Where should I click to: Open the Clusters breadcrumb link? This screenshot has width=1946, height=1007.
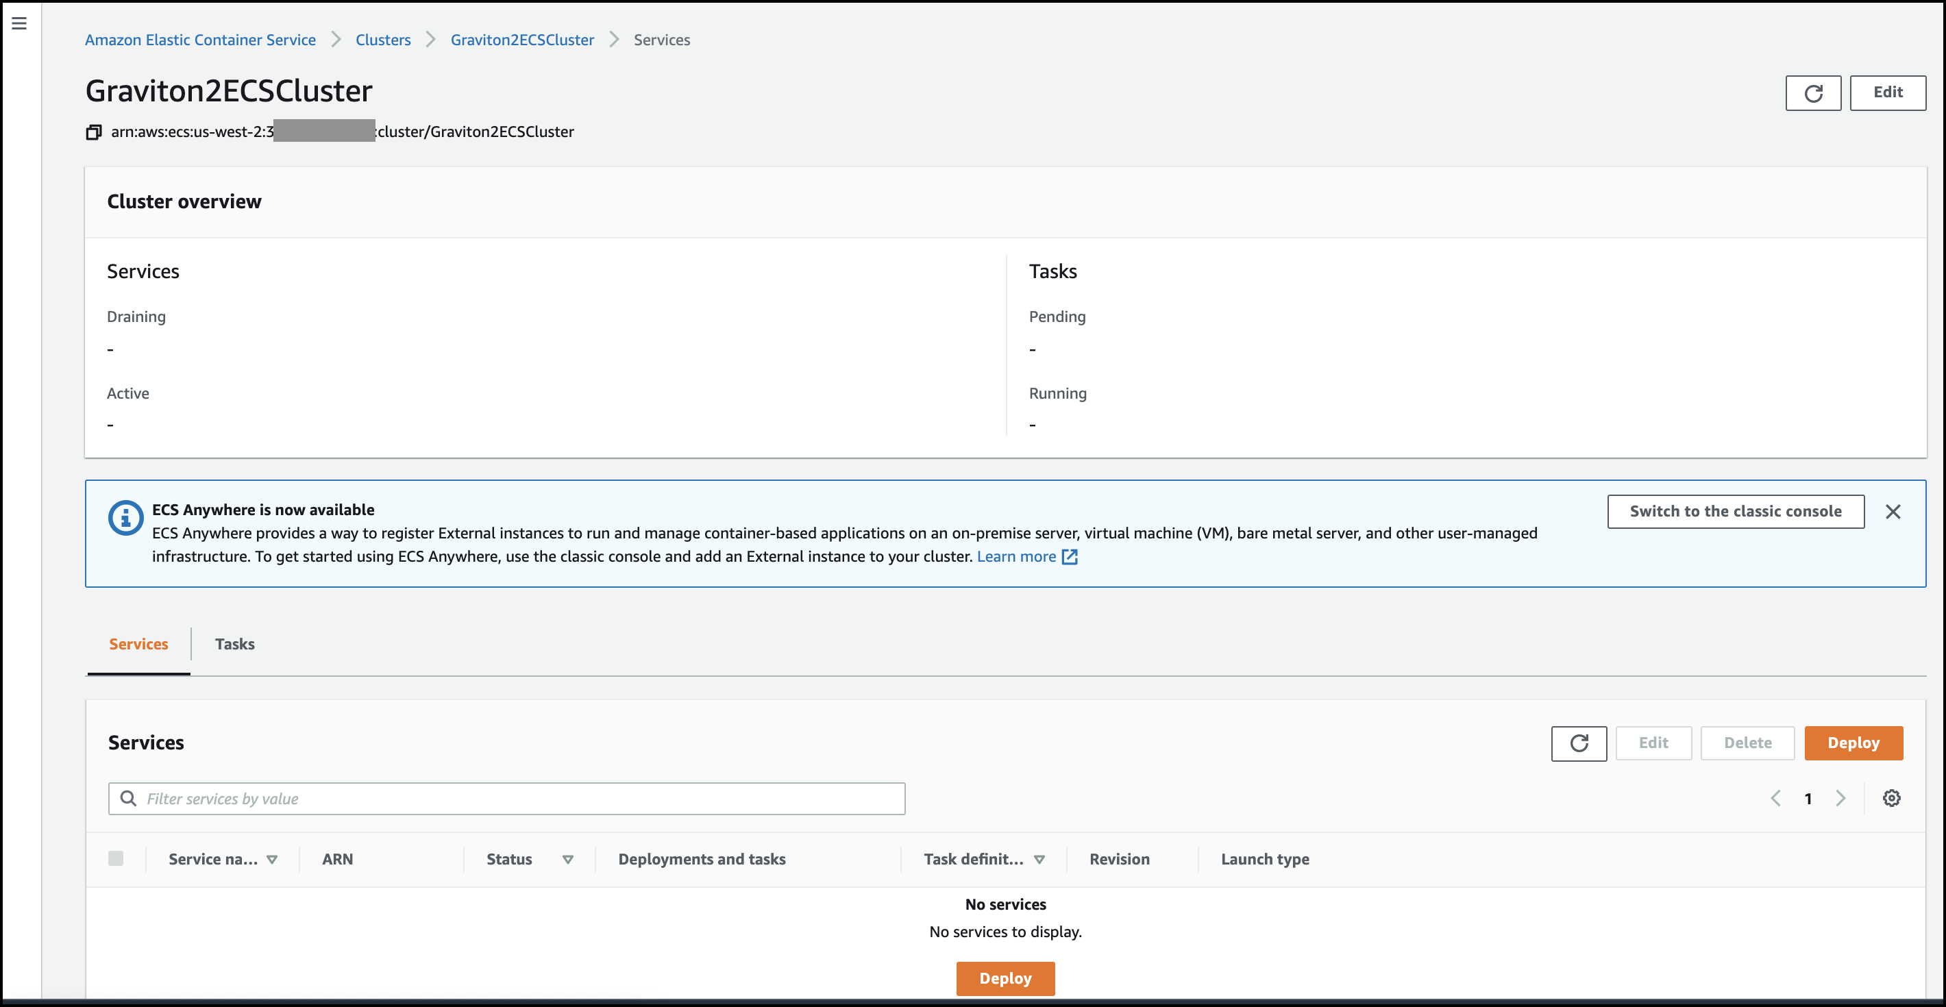(383, 40)
